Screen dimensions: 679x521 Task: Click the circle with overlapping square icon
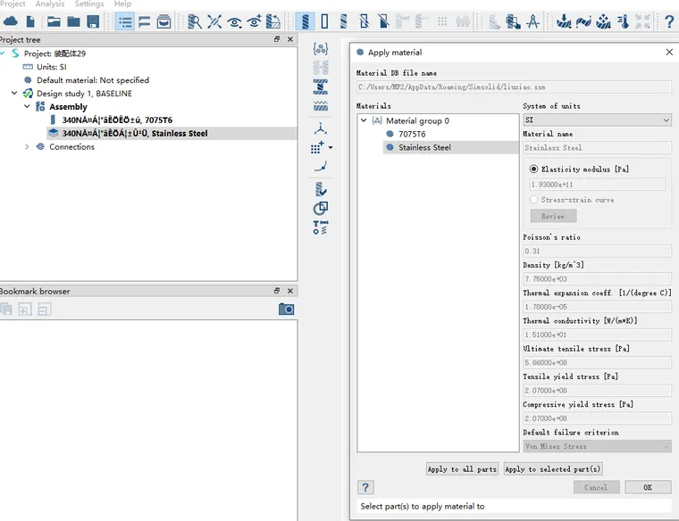tap(321, 209)
